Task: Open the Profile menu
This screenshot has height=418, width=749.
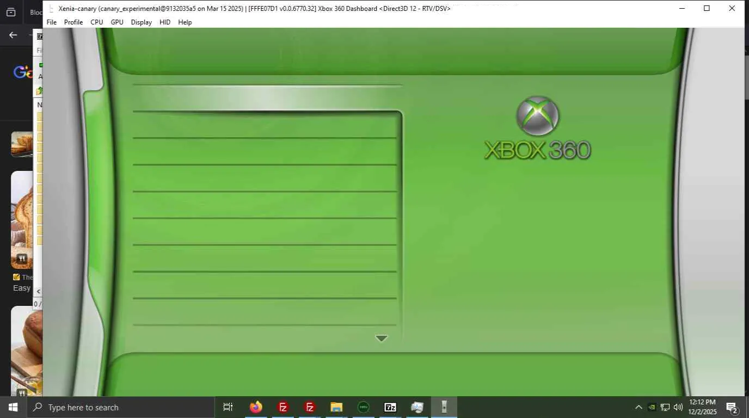Action: [73, 22]
